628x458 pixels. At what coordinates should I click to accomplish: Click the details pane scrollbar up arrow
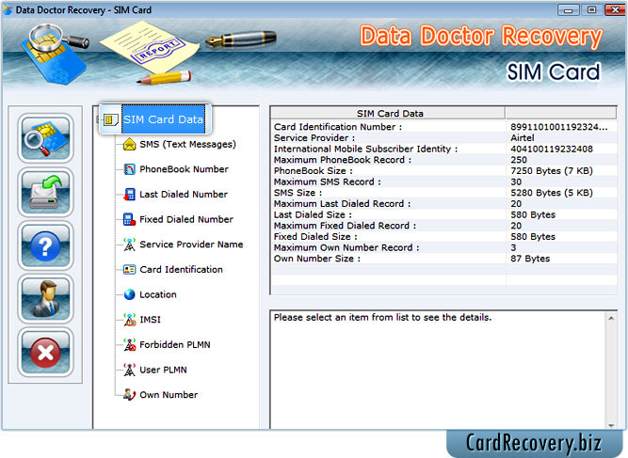pyautogui.click(x=611, y=319)
